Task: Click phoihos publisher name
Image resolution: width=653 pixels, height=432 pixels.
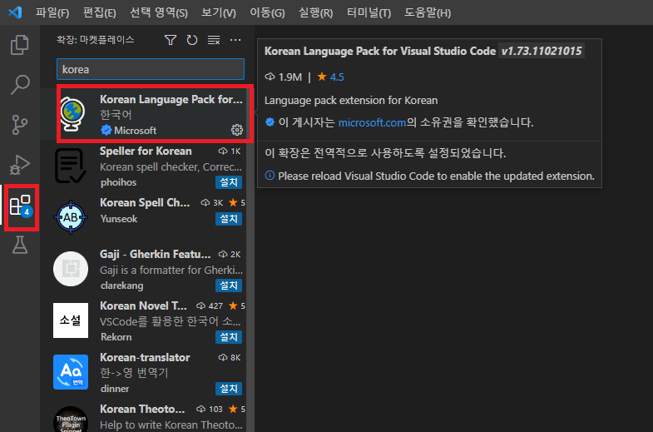Action: [x=118, y=182]
